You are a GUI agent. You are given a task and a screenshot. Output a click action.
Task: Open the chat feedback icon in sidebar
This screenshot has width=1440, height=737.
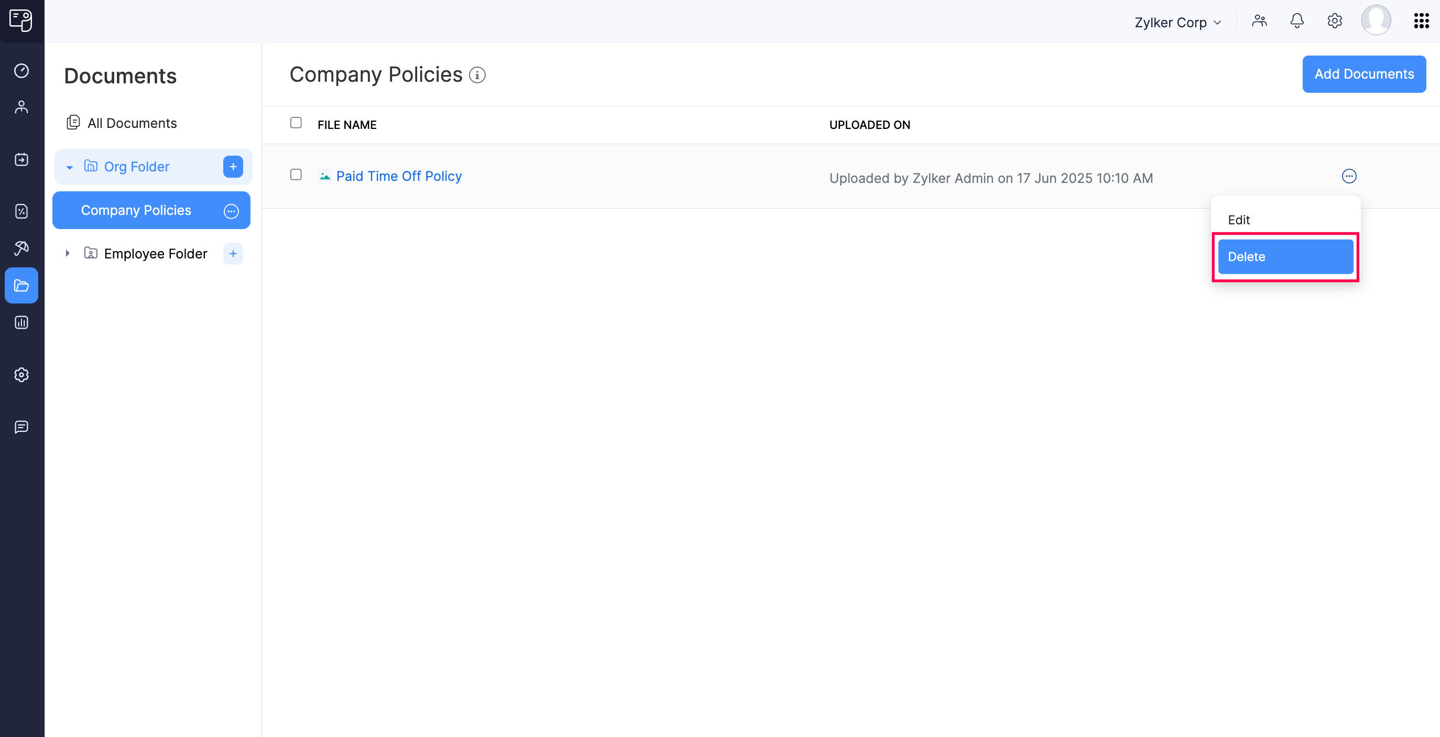pyautogui.click(x=21, y=427)
